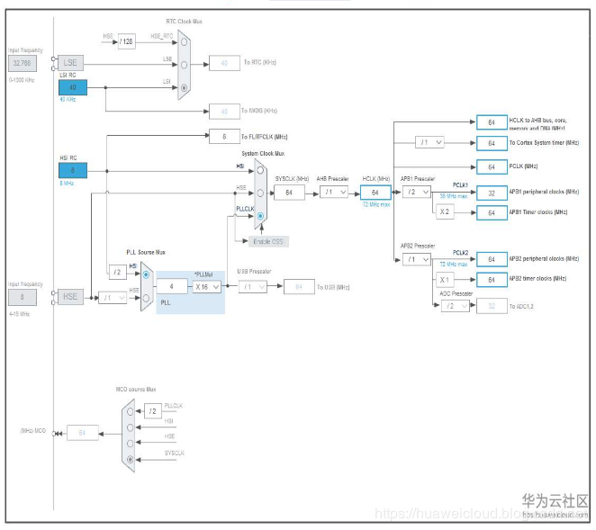Viewport: 596px width, 530px height.
Task: Select HSE in the MCO source Mux
Action: (130, 444)
